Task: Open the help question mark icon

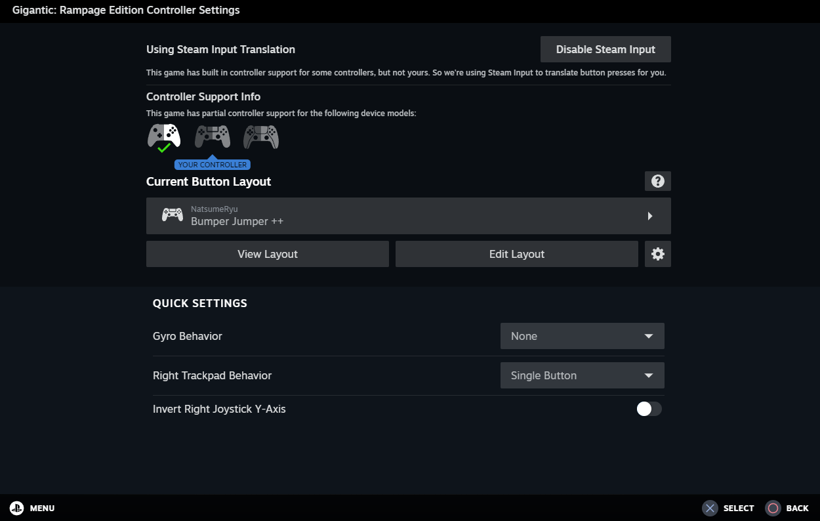Action: pyautogui.click(x=658, y=181)
